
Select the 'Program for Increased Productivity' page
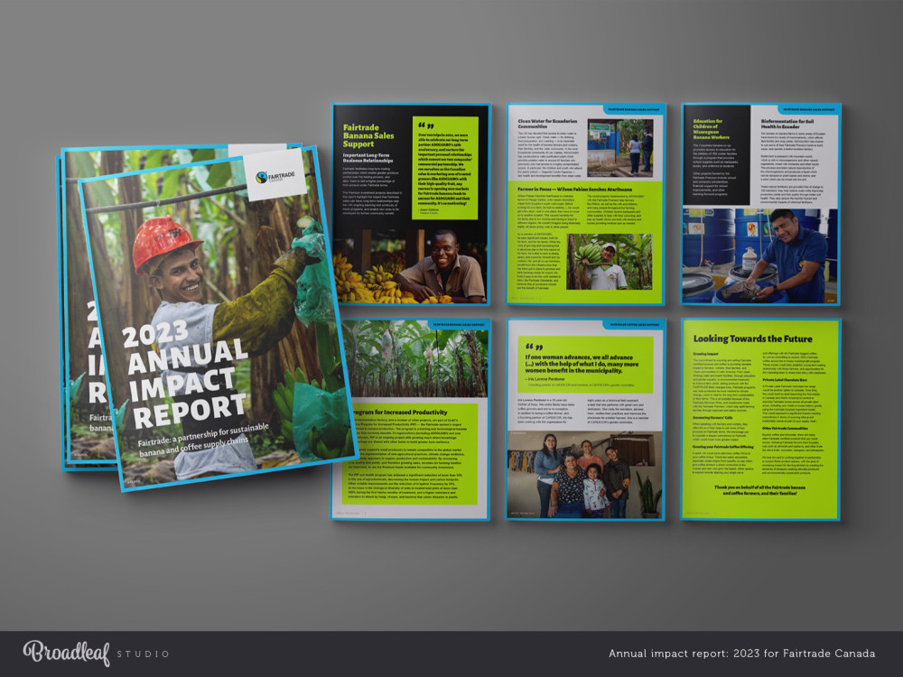click(411, 419)
